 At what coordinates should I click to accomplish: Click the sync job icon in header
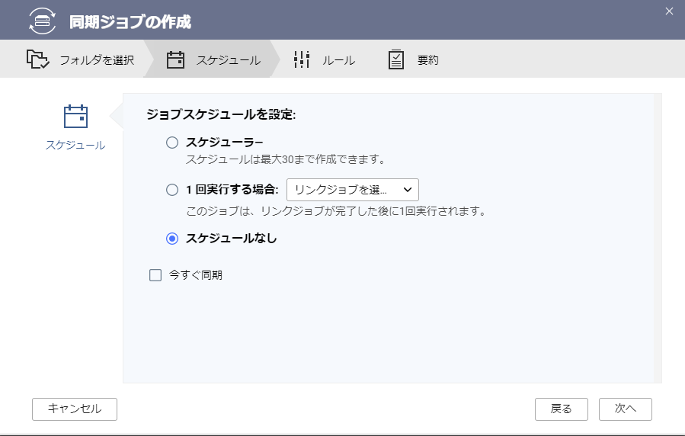coord(43,21)
